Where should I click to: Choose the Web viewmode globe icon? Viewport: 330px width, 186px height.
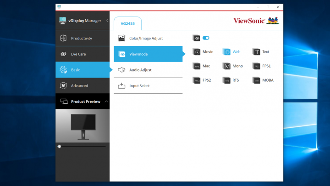pos(226,51)
